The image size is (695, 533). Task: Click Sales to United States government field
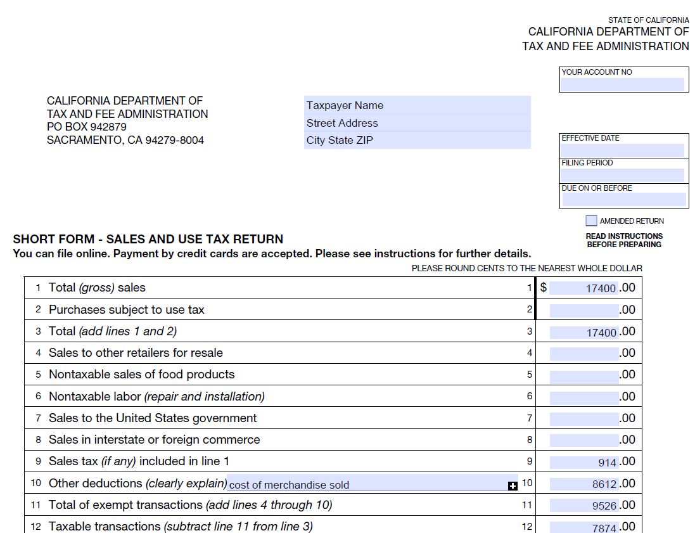coord(583,418)
